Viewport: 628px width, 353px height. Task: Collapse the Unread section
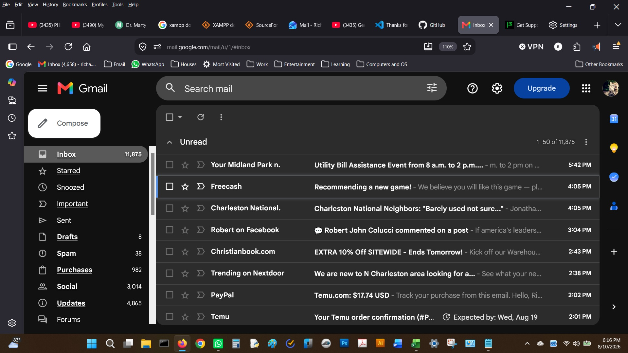click(169, 142)
